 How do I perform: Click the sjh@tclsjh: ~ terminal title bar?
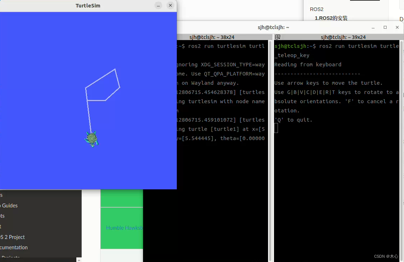273,27
